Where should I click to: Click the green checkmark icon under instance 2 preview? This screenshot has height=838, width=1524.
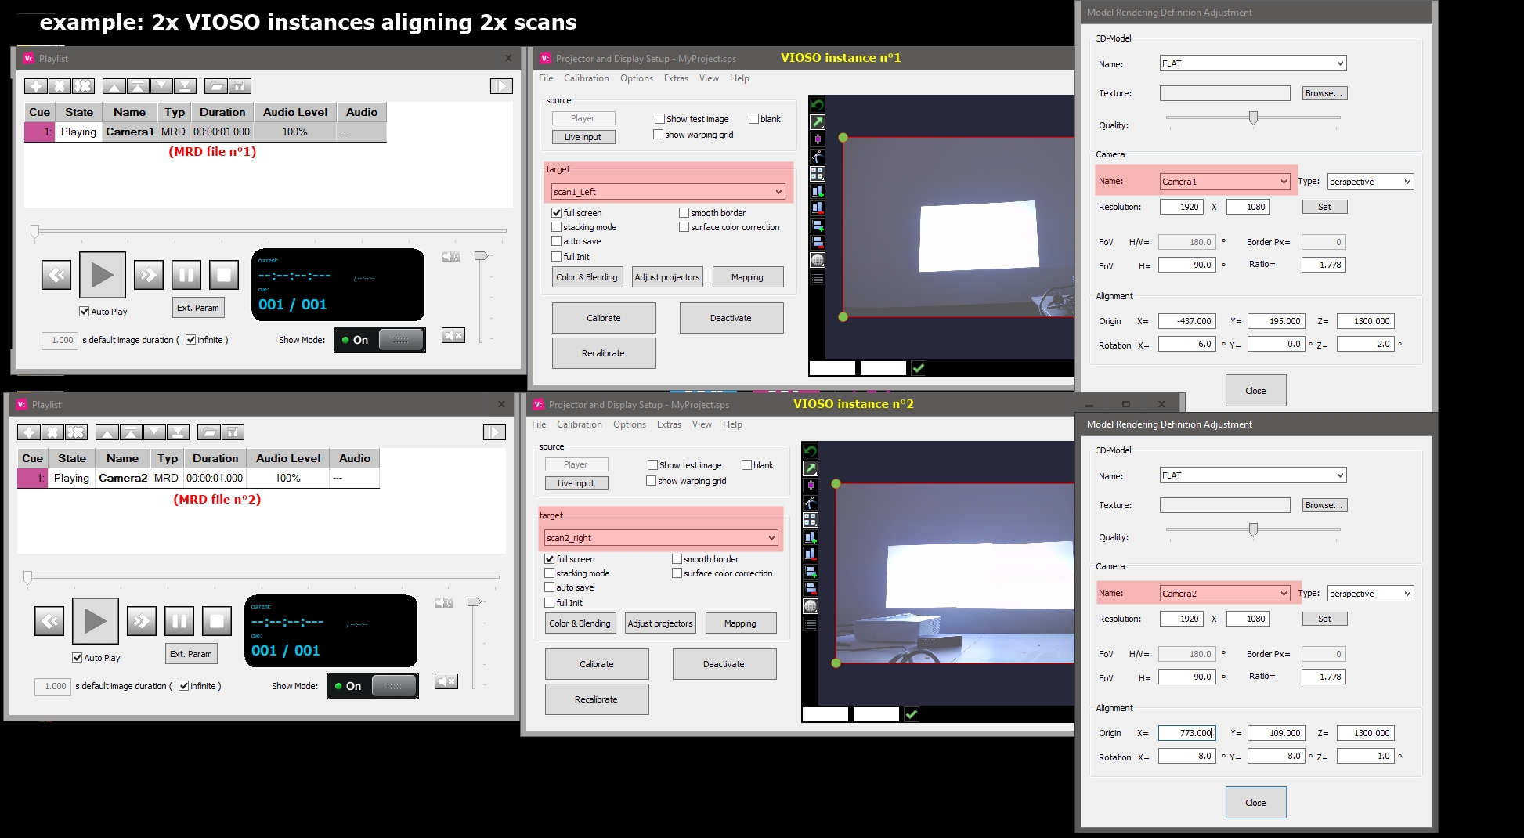point(912,714)
